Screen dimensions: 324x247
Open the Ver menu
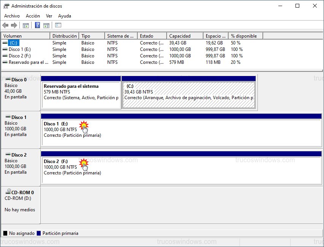tap(49, 16)
